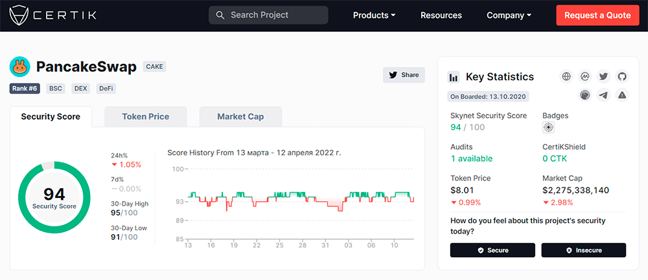Switch to the Market Cap tab
This screenshot has height=280, width=648.
(240, 116)
